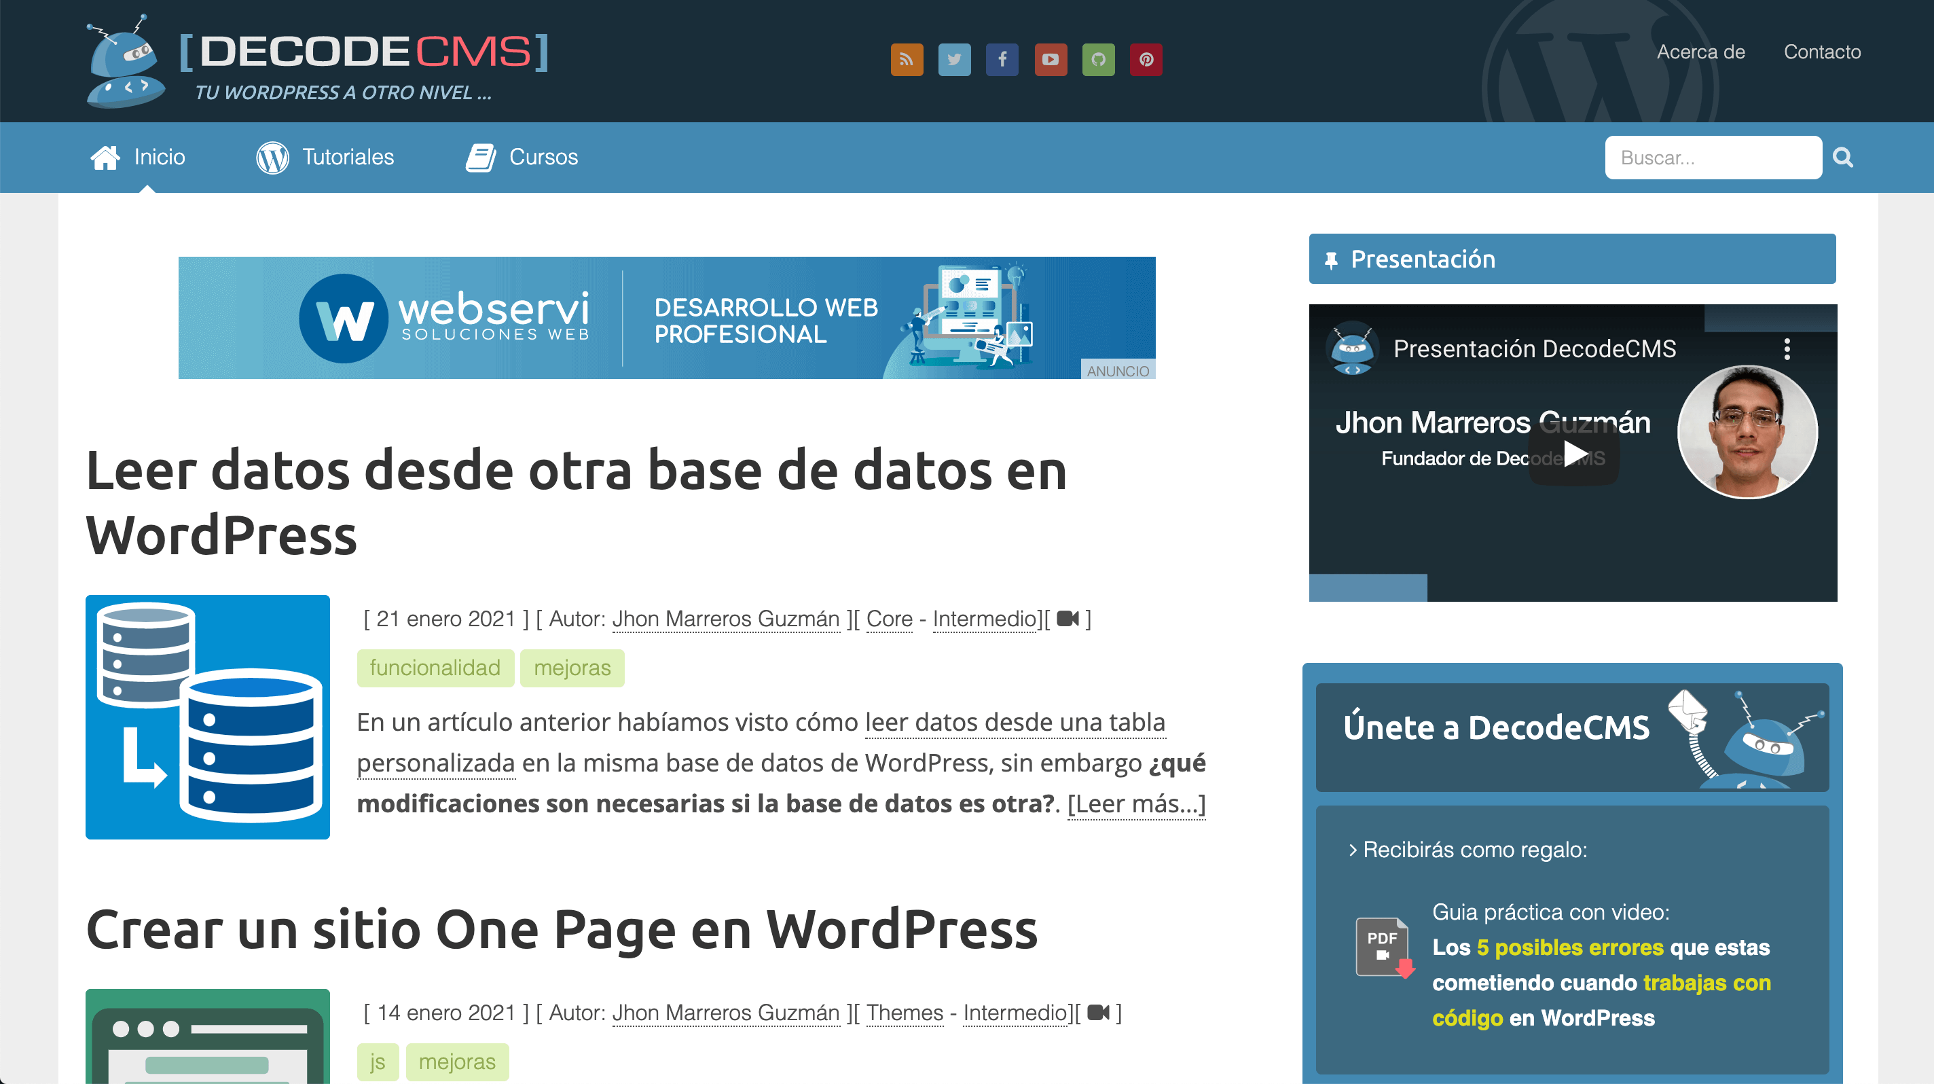Image resolution: width=1934 pixels, height=1084 pixels.
Task: Play the Presentación DecodeCMS video
Action: [x=1573, y=454]
